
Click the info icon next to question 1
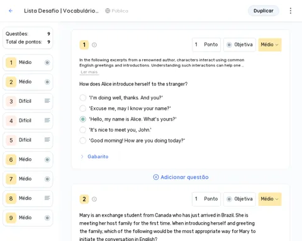(x=94, y=45)
